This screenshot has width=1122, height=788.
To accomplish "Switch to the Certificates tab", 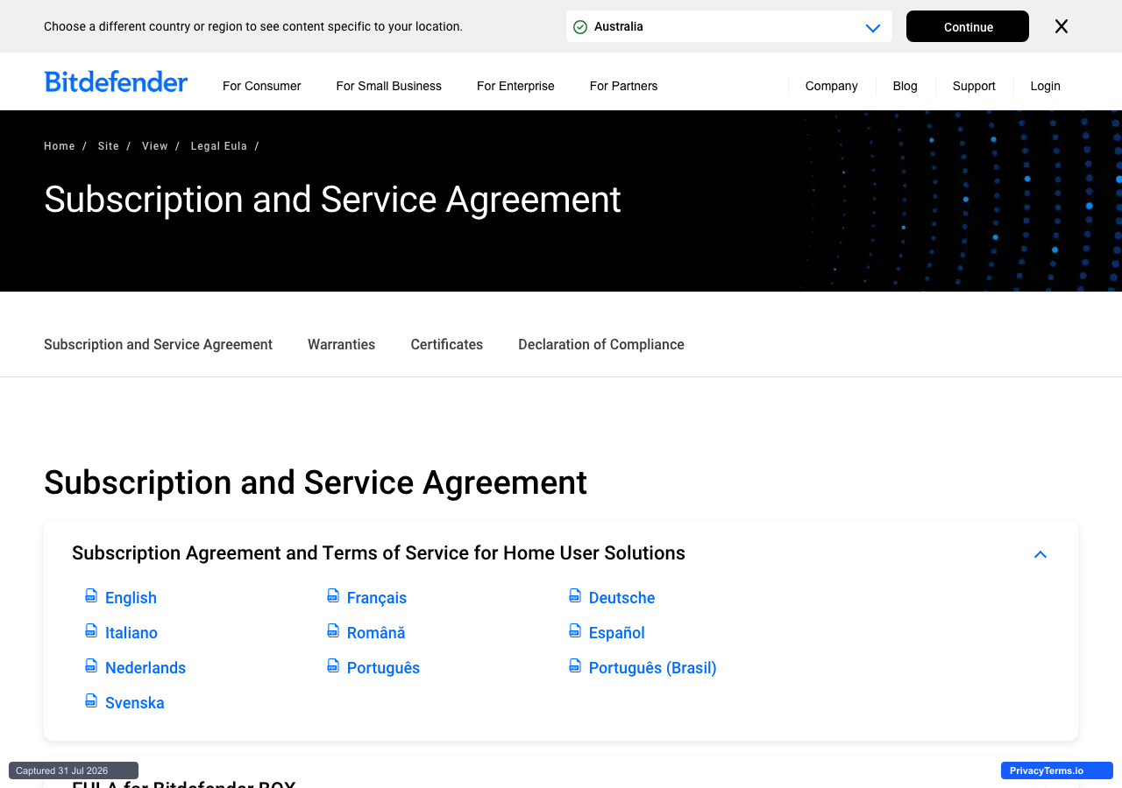I will [447, 345].
